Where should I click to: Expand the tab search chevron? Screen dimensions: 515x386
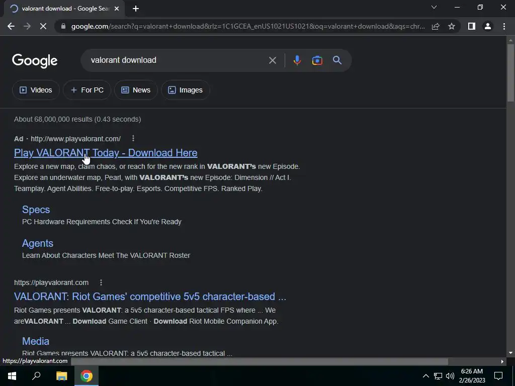point(434,7)
